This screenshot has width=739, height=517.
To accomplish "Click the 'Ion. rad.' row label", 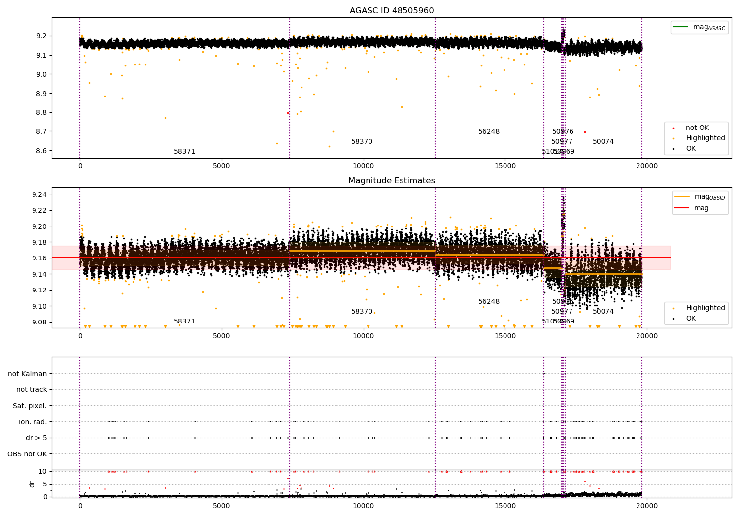I will click(33, 422).
